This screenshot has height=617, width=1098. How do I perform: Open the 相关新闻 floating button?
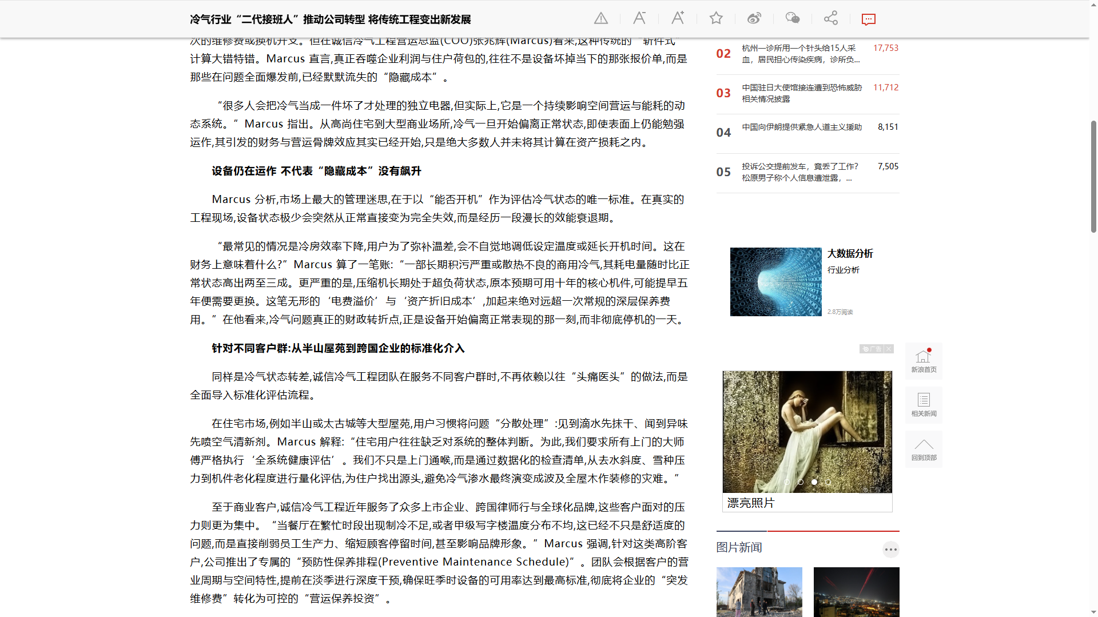924,405
